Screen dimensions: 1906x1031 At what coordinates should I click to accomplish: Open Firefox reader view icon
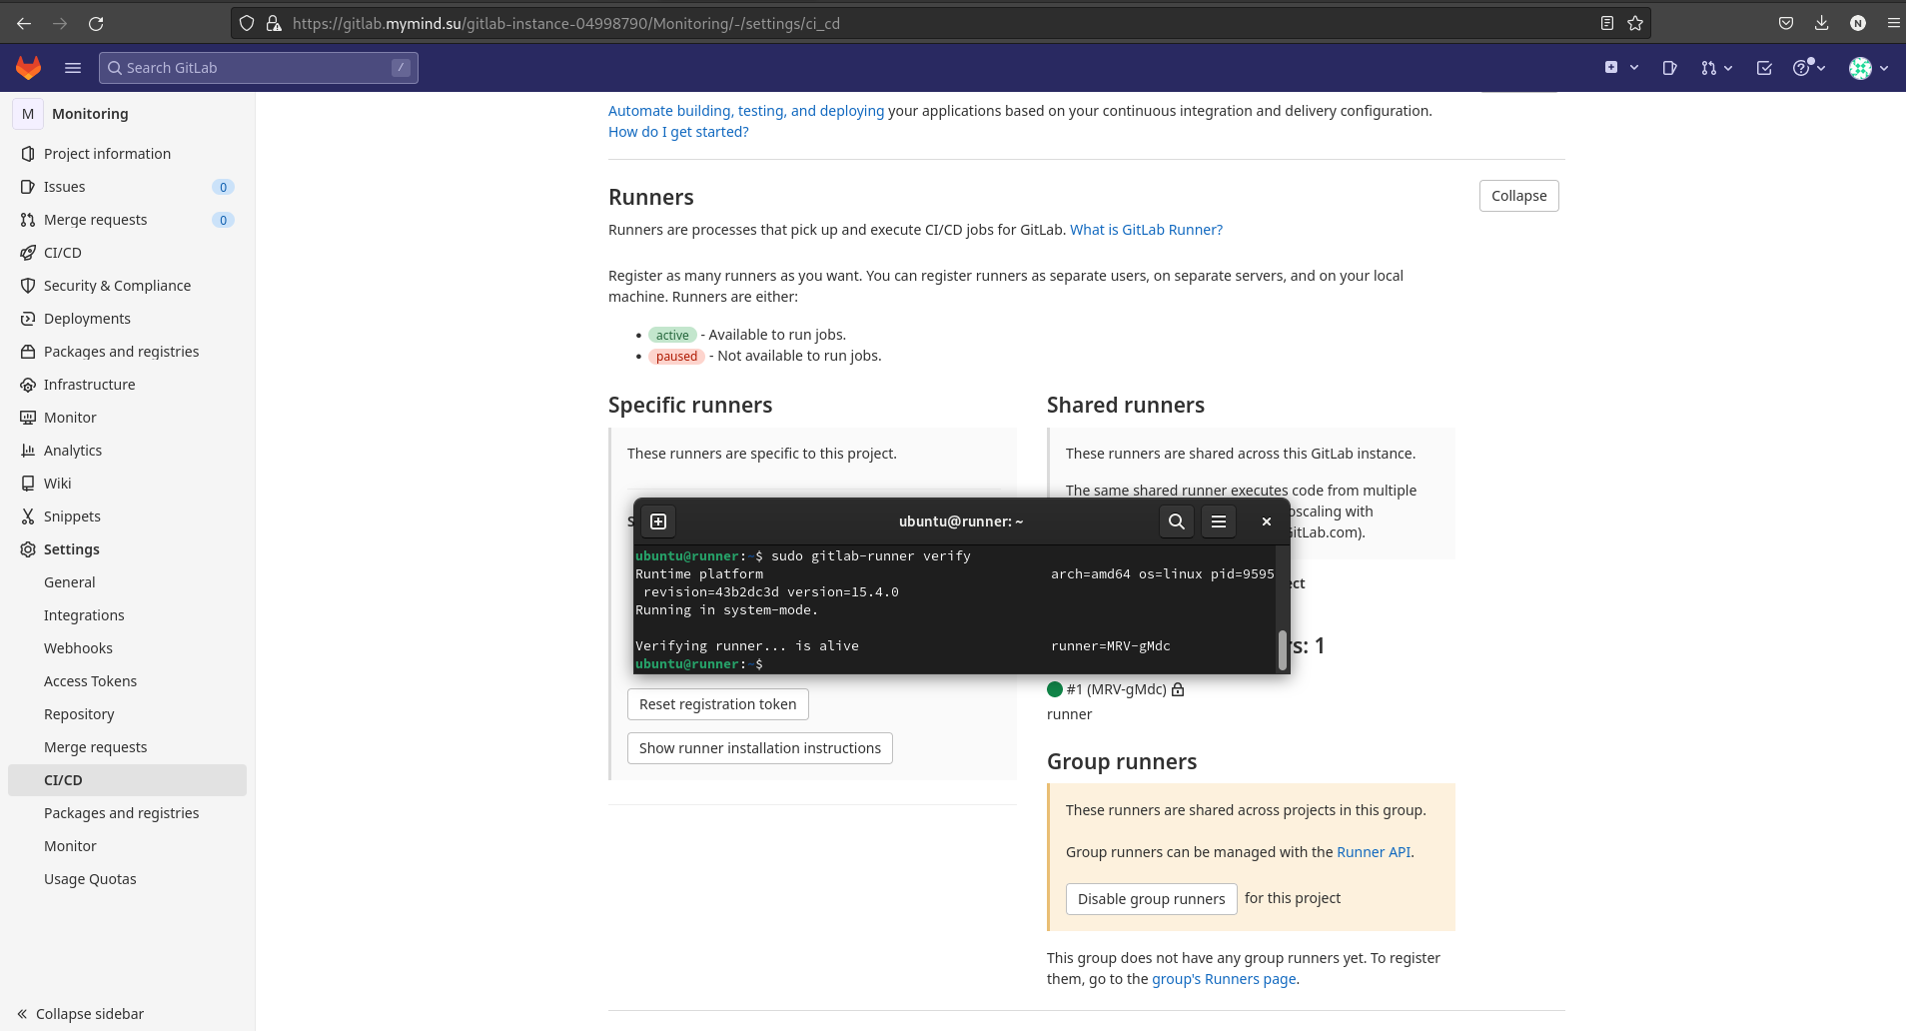click(1607, 23)
